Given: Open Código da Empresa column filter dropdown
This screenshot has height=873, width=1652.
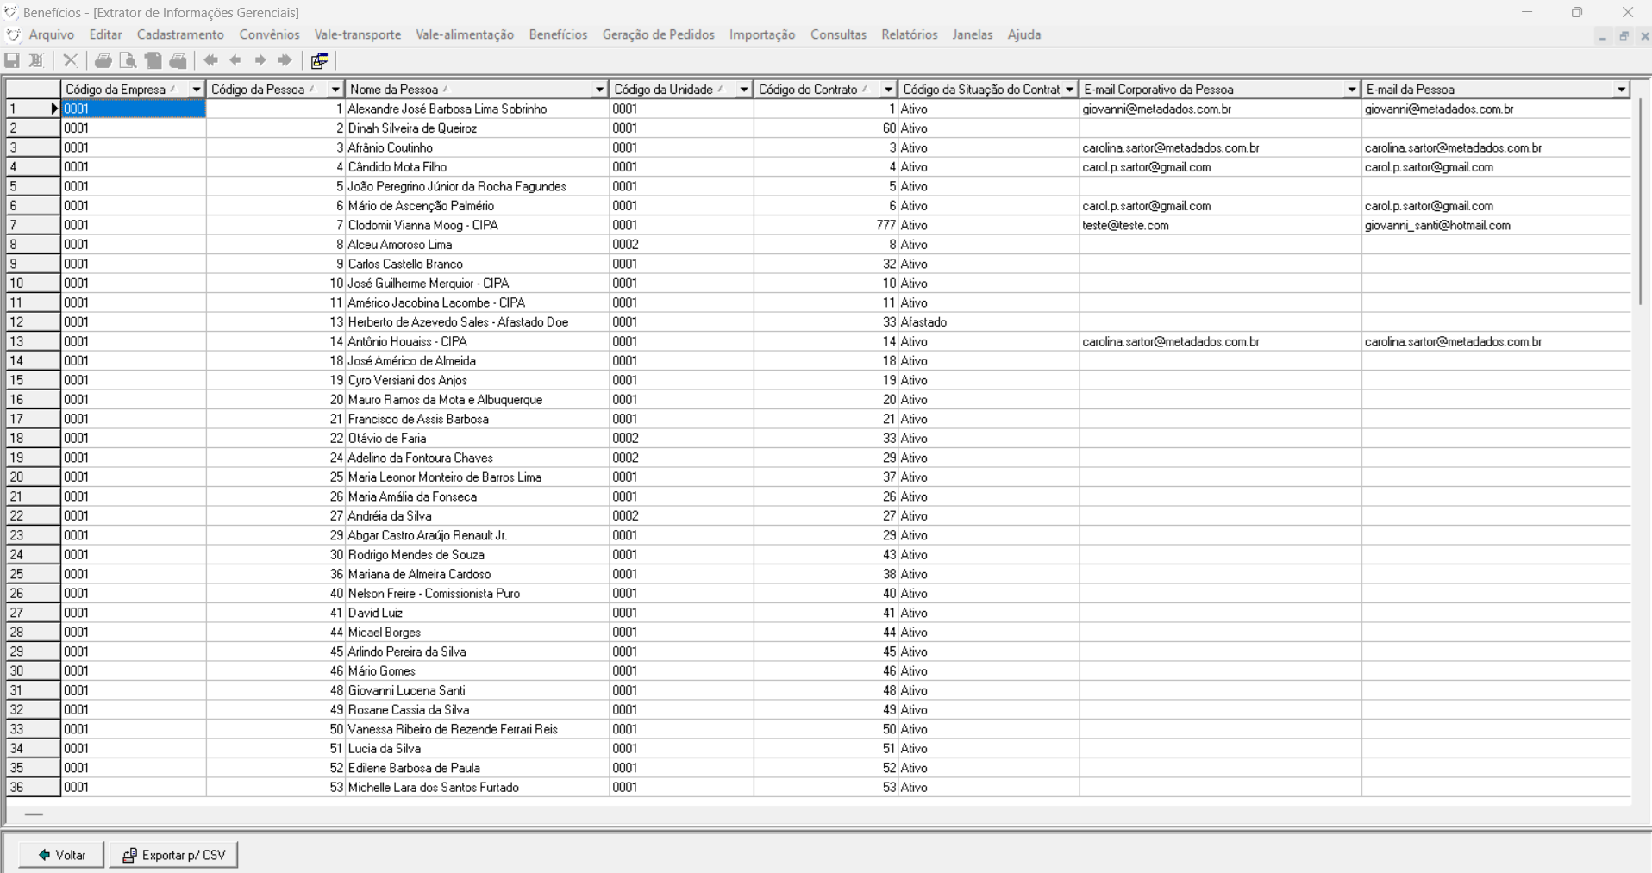Looking at the screenshot, I should [x=197, y=90].
